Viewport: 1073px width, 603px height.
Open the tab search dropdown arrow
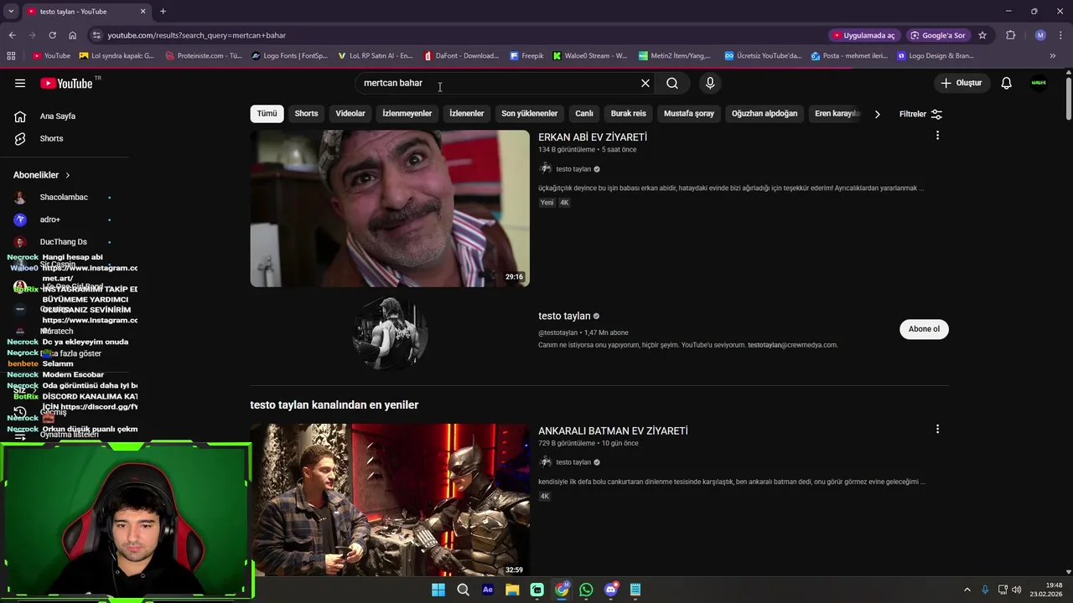click(11, 11)
